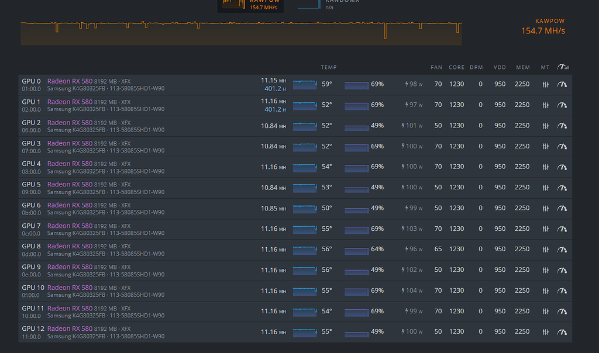Click the fan percentage bar for GPU 1
Viewport: 599px width, 353px height.
356,105
